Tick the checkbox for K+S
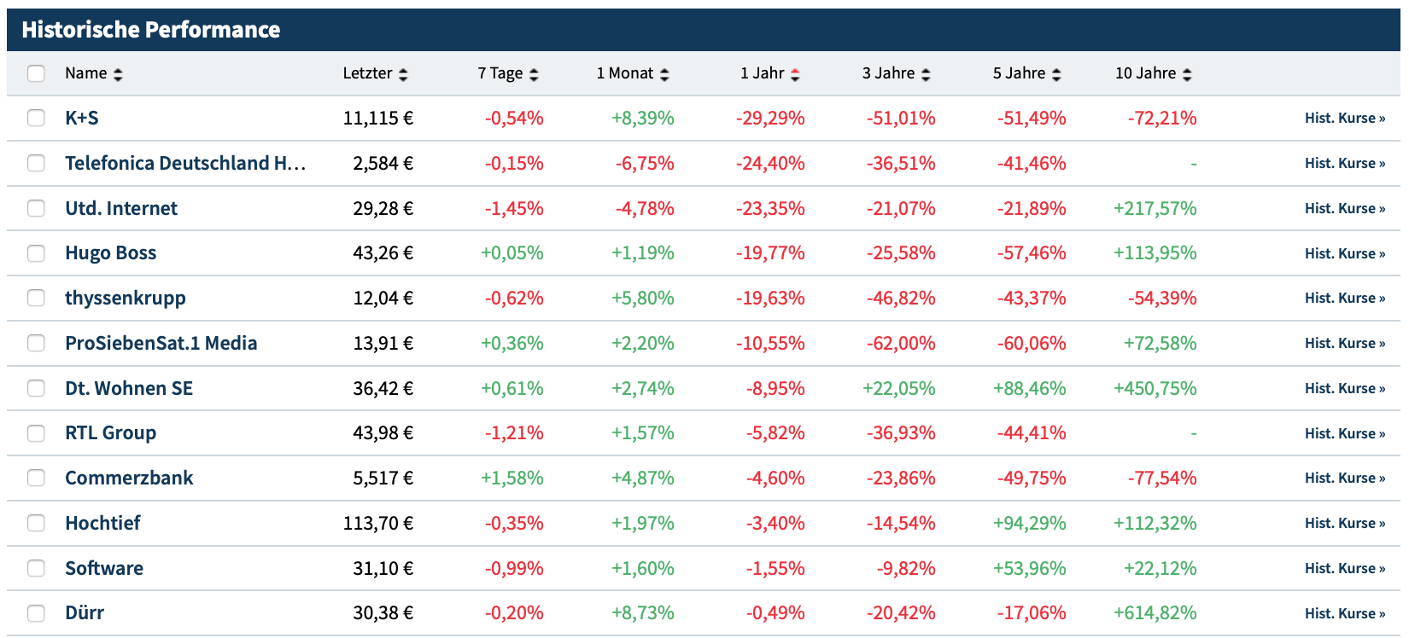 36,118
